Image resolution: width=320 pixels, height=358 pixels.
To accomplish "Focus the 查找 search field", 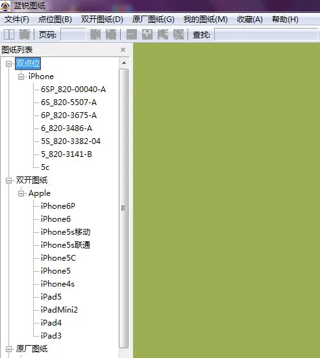I will 266,35.
